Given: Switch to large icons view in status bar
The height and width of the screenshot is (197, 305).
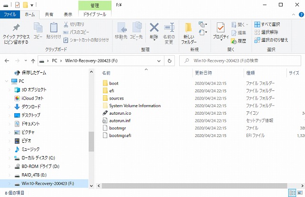Looking at the screenshot, I should point(300,193).
